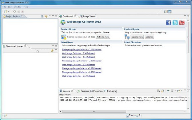
Task: Switch to the Image Viewer tab
Action: (x=88, y=16)
